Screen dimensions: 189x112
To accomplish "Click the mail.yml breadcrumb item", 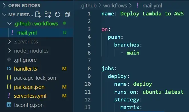I will pyautogui.click(x=152, y=6).
